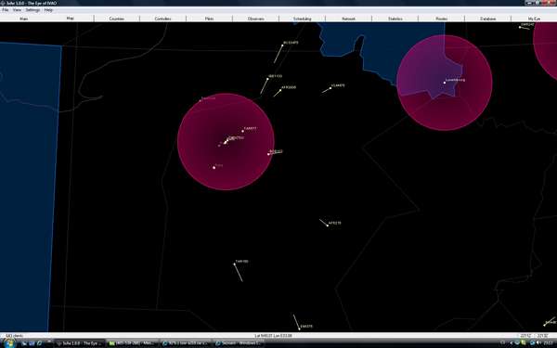Switch to the My Eye tab

pyautogui.click(x=534, y=19)
